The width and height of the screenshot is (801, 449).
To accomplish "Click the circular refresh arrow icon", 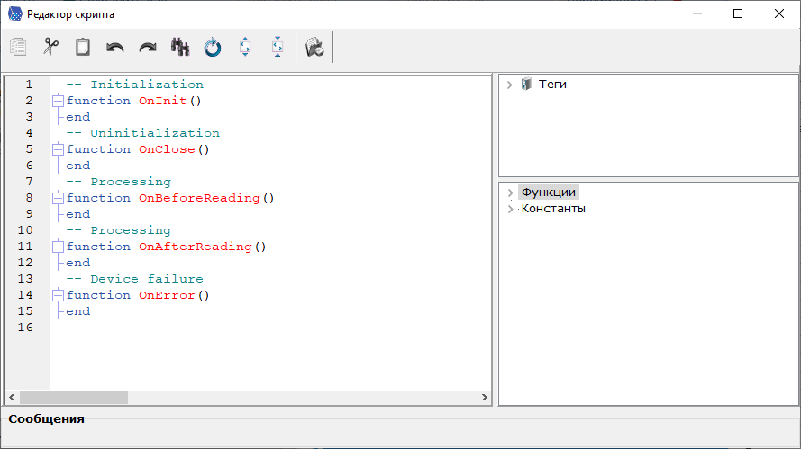I will click(213, 48).
